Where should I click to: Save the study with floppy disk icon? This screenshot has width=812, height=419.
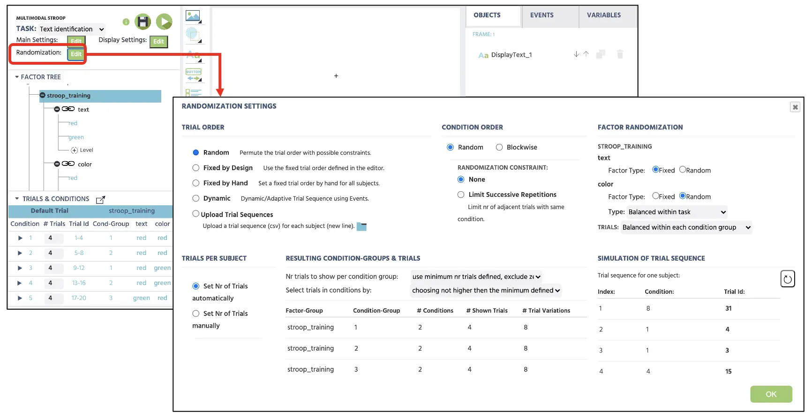(143, 22)
